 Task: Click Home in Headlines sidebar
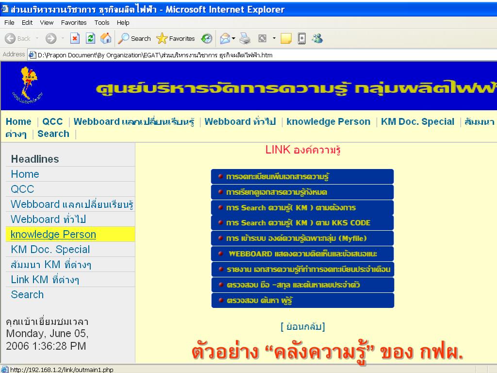tap(25, 174)
